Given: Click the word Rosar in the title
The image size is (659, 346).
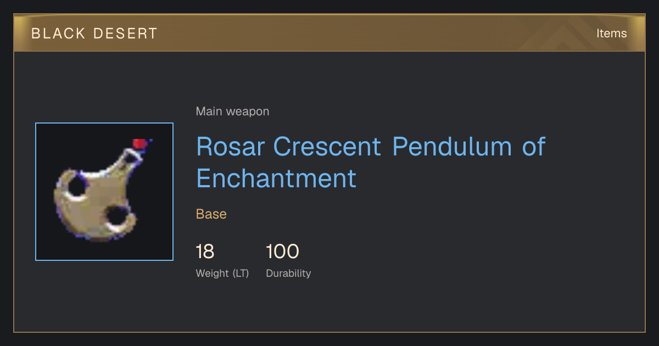Looking at the screenshot, I should tap(230, 146).
